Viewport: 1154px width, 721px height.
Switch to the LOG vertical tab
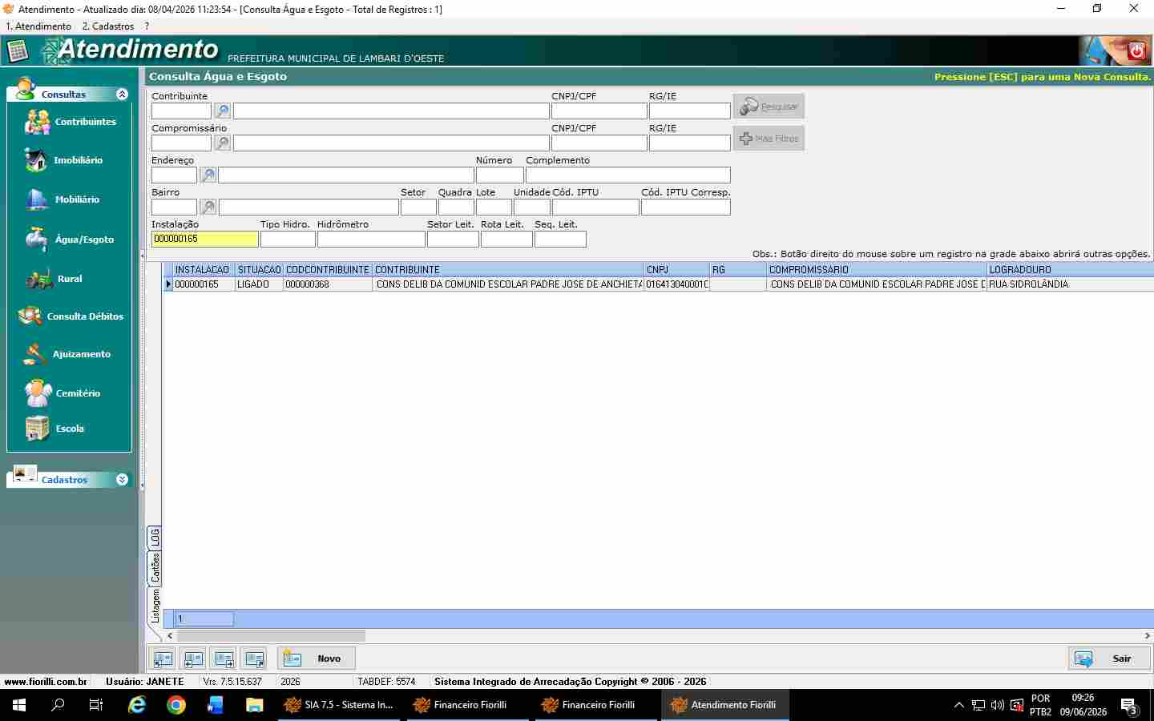coord(155,538)
